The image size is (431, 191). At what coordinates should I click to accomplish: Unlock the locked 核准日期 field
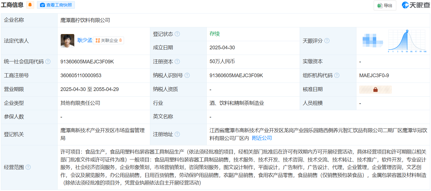375,90
